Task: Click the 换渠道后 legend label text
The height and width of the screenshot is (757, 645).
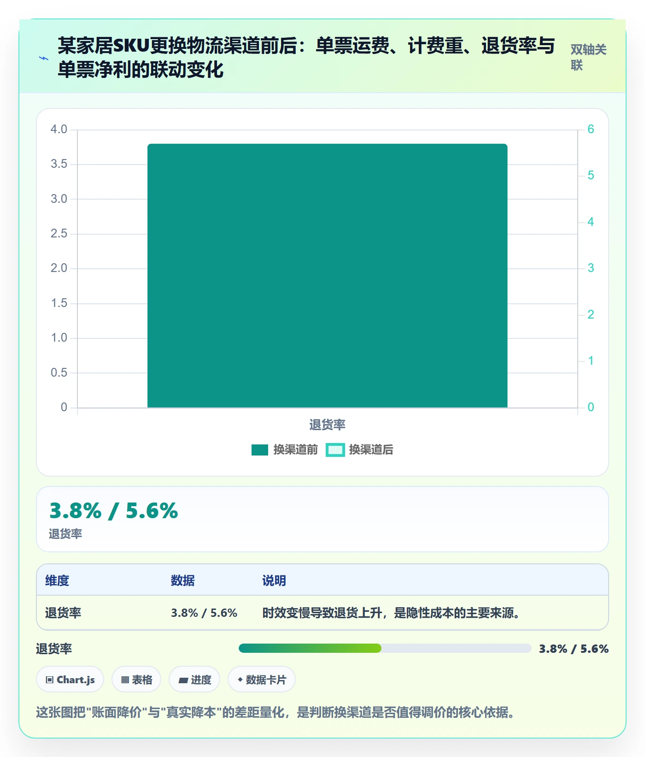Action: point(371,449)
